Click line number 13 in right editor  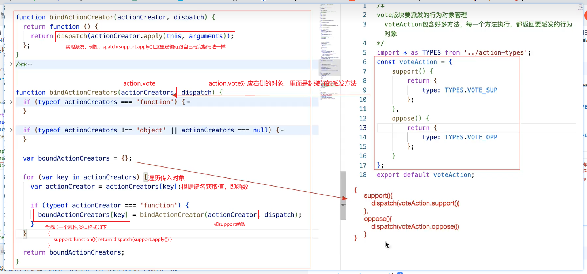[x=363, y=128]
